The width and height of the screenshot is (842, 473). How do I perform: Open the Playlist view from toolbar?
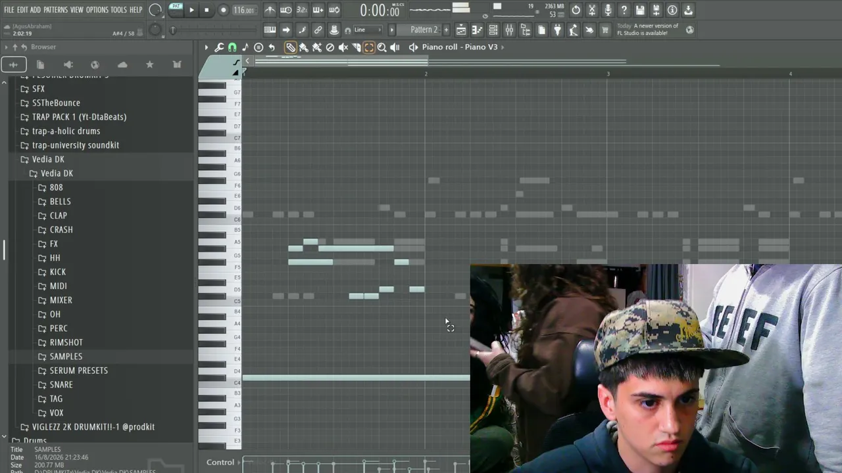click(461, 30)
